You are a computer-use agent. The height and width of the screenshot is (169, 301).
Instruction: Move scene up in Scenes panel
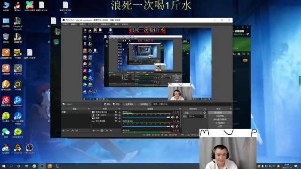click(x=72, y=131)
